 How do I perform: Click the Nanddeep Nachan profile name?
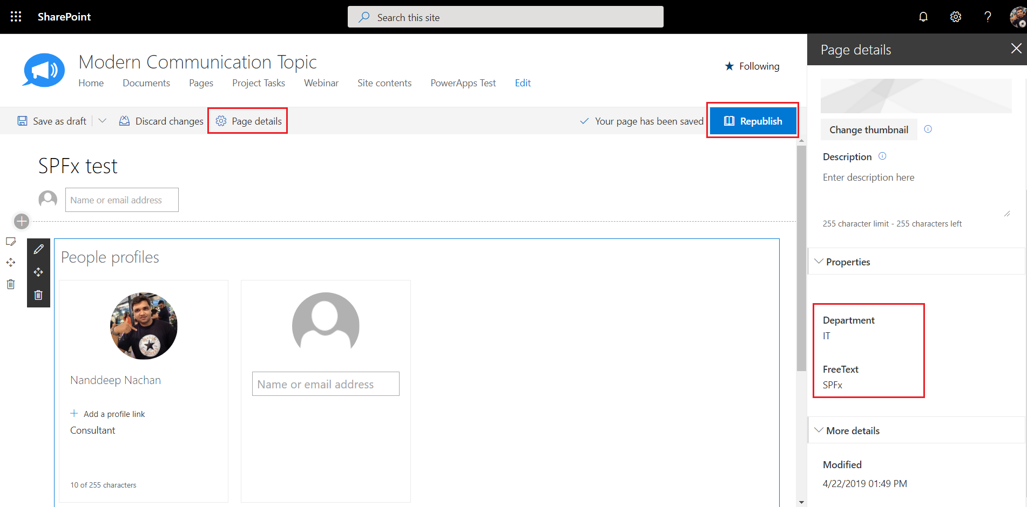point(116,380)
